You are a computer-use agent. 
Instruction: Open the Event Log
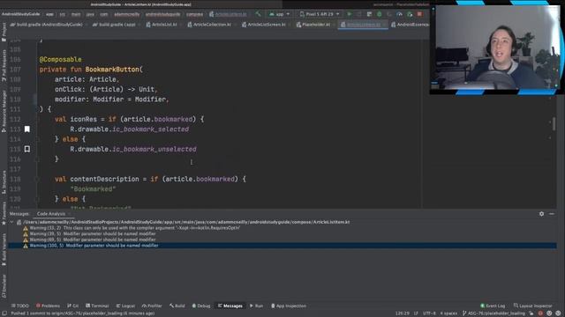(493, 306)
